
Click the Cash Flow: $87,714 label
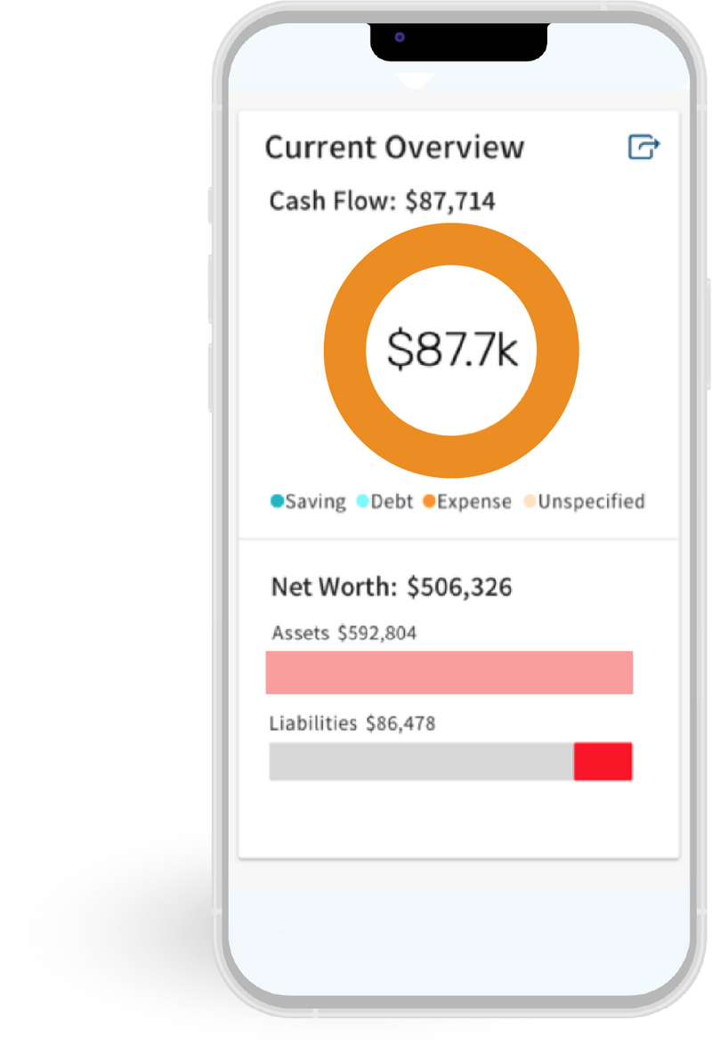[x=387, y=201]
